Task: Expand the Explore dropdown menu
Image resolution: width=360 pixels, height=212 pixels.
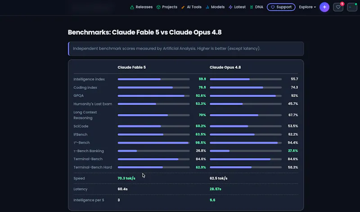Action: point(307,7)
